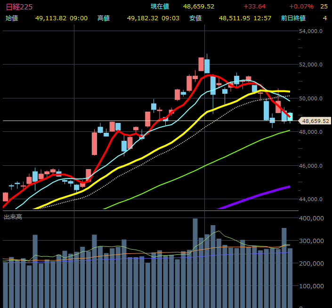Click the 48,659.52 price tag on axis
This screenshot has height=308, width=332.
pyautogui.click(x=316, y=121)
